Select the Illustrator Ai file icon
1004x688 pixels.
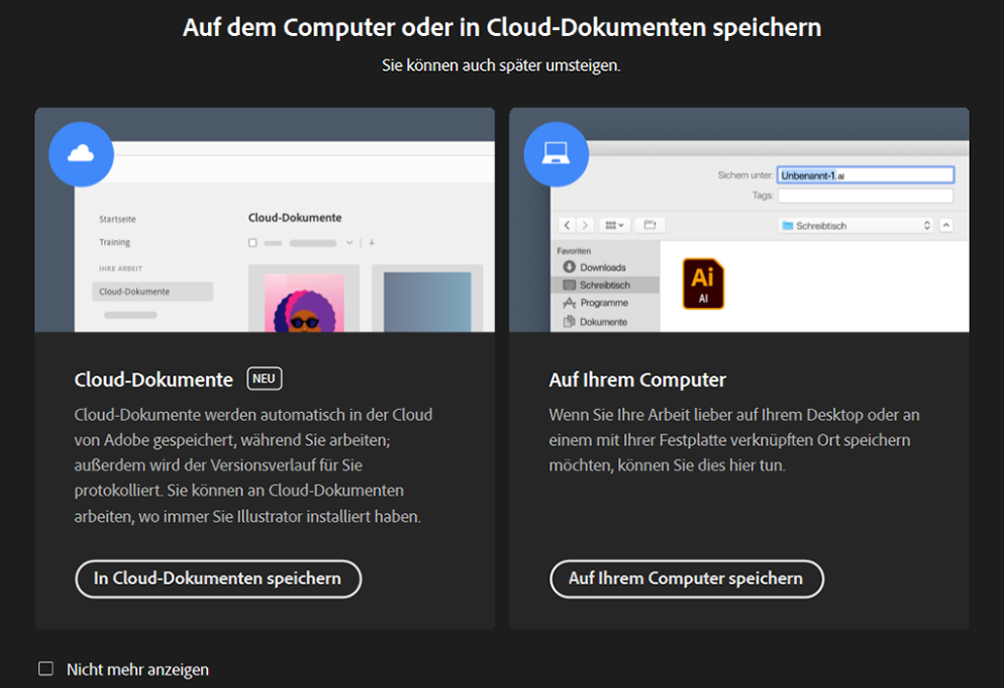point(703,284)
